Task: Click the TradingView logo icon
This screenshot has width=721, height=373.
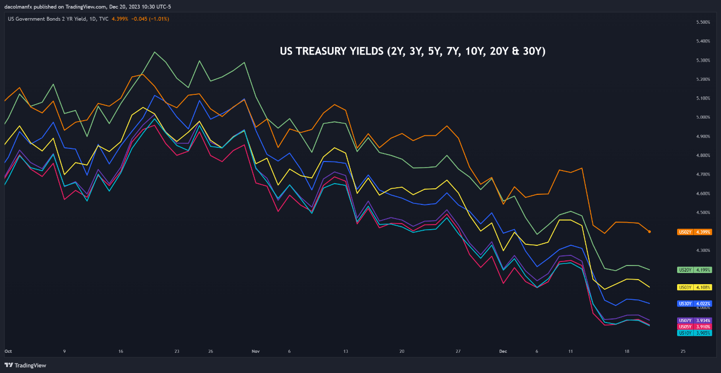Action: [x=9, y=365]
